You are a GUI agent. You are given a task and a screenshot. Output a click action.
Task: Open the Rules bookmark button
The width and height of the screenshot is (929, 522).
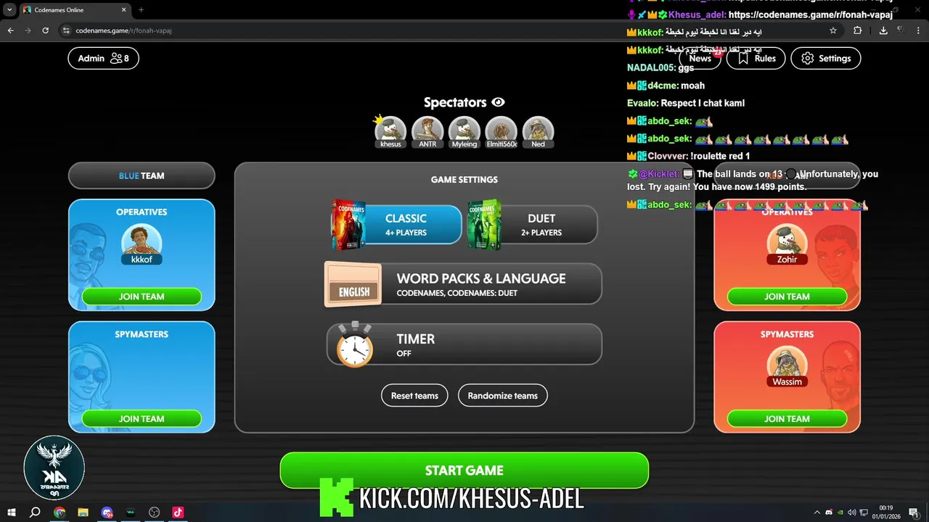click(x=756, y=58)
